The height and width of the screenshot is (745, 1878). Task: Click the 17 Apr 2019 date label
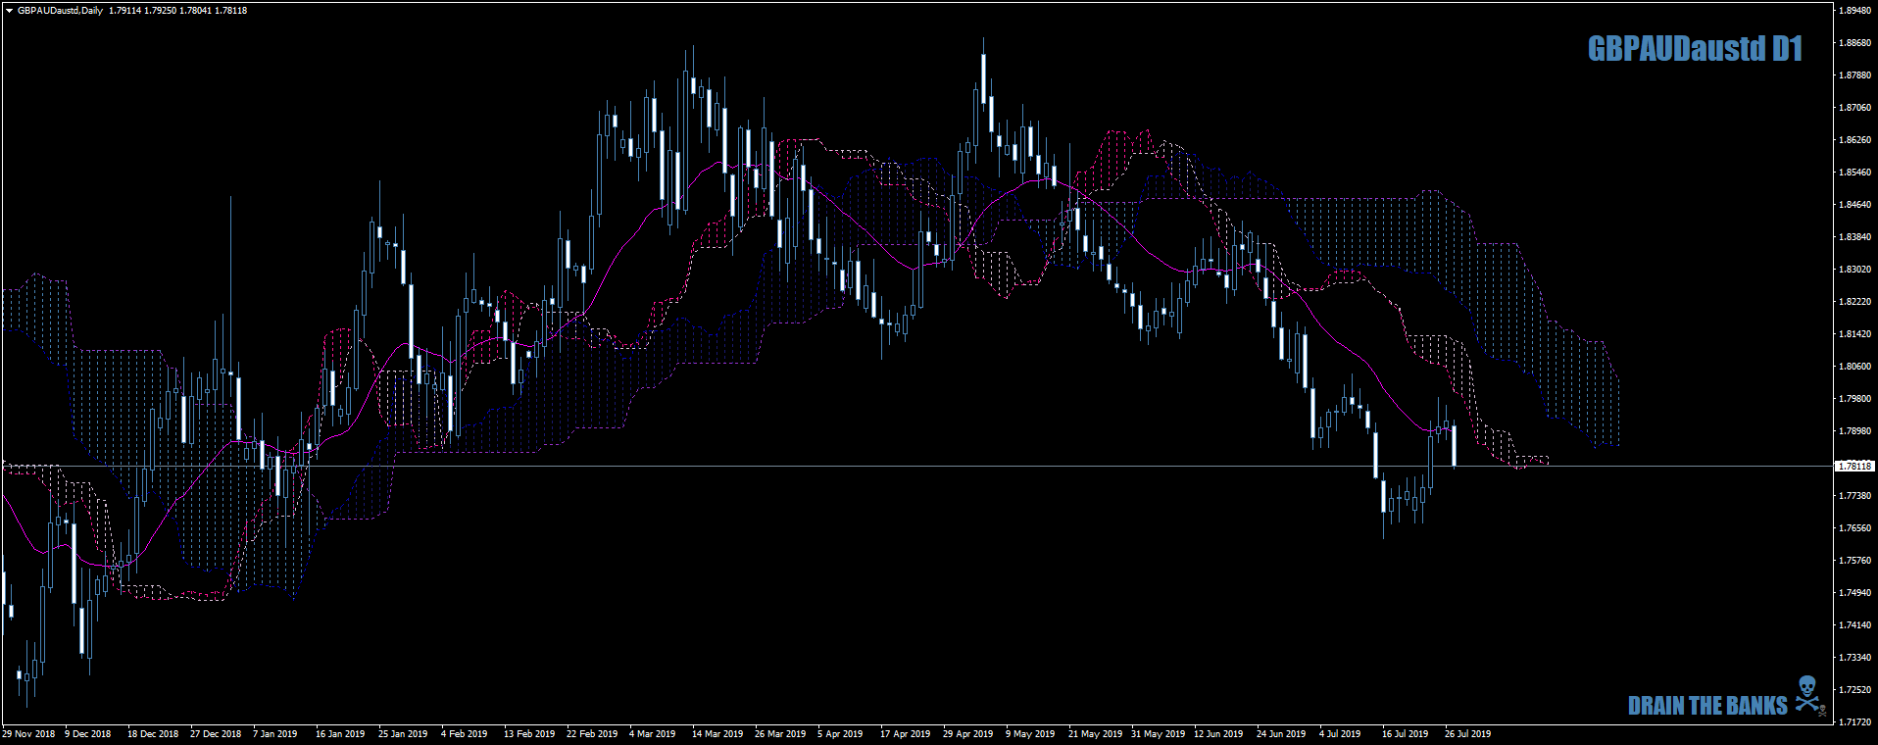click(x=906, y=734)
